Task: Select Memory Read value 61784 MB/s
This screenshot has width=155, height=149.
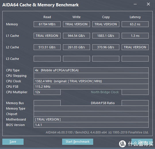Action: [47, 24]
